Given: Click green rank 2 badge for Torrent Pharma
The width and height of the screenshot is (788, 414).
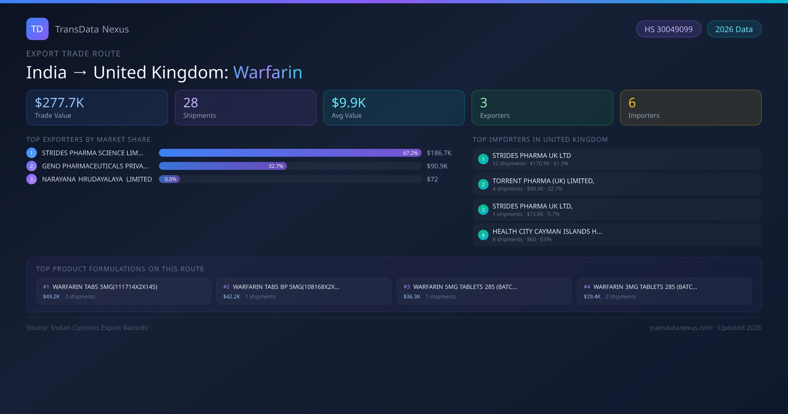Looking at the screenshot, I should pyautogui.click(x=483, y=184).
